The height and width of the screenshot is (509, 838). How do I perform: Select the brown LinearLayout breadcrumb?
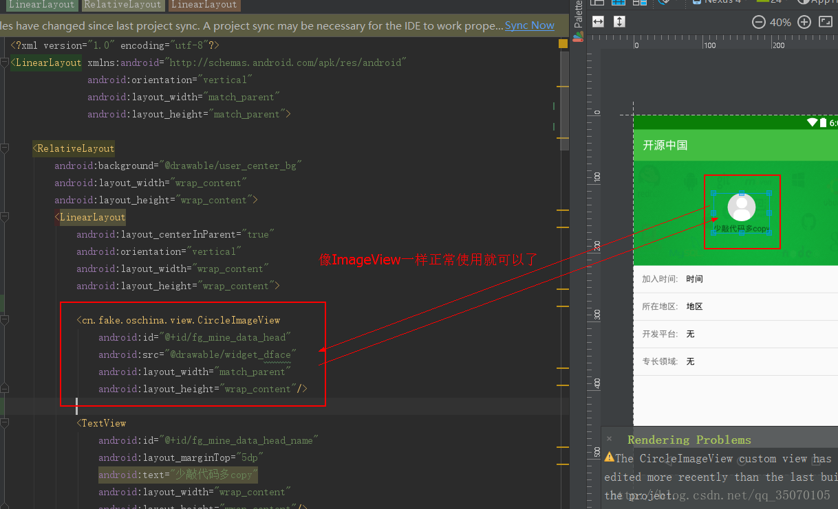[x=204, y=5]
